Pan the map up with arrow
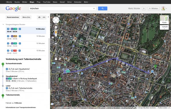 click(56, 18)
